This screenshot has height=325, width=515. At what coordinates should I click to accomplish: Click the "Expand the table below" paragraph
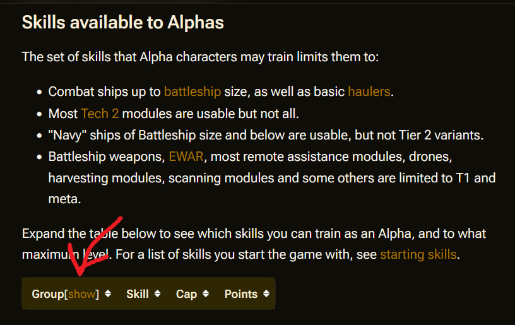click(254, 244)
